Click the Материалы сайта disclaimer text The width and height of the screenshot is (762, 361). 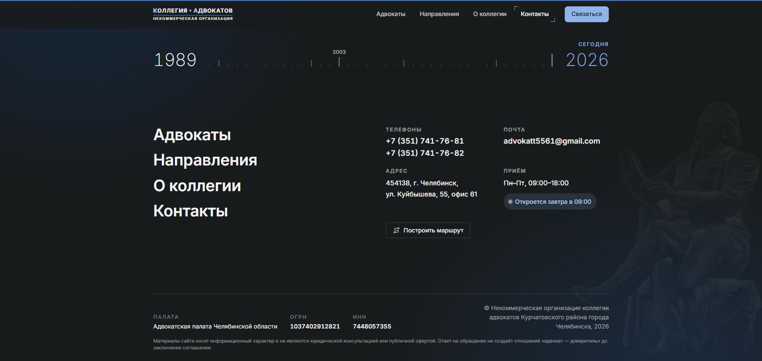(380, 345)
